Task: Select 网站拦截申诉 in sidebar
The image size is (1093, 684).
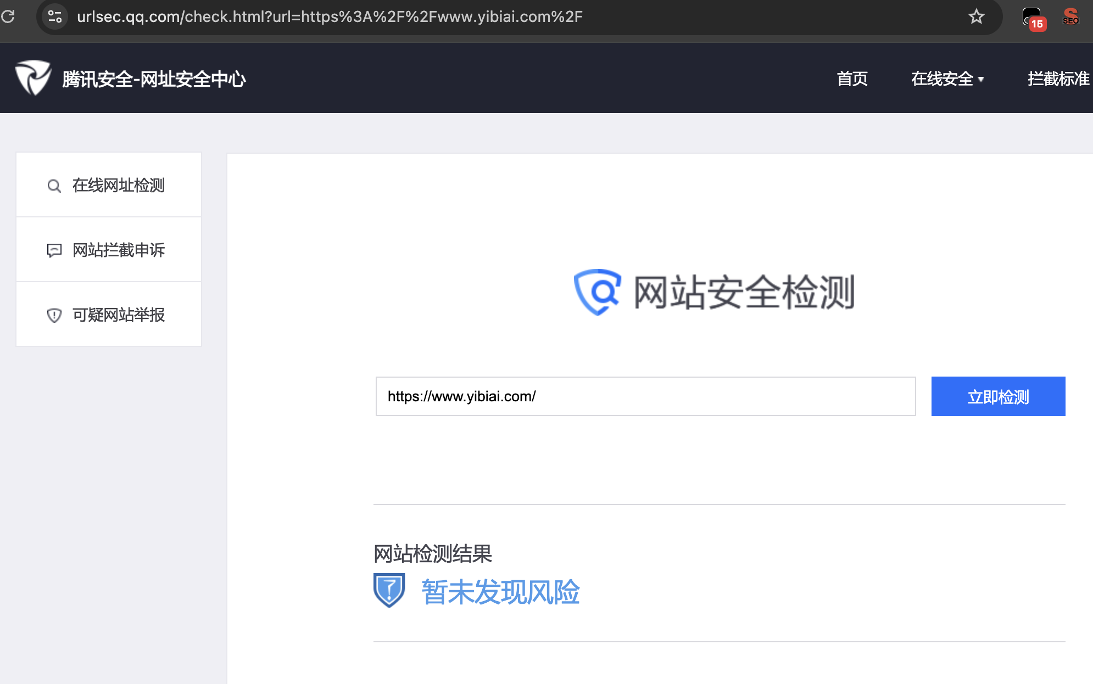Action: point(119,250)
